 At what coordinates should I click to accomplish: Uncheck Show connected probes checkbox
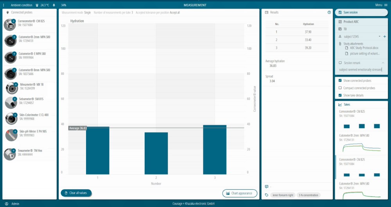[x=340, y=81]
